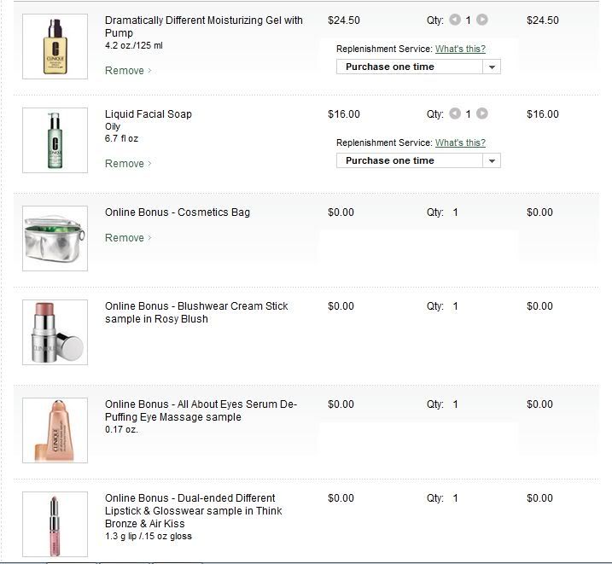Remove Dramatically Different Moisturizing Gel from cart
This screenshot has height=564, width=612.
(125, 71)
